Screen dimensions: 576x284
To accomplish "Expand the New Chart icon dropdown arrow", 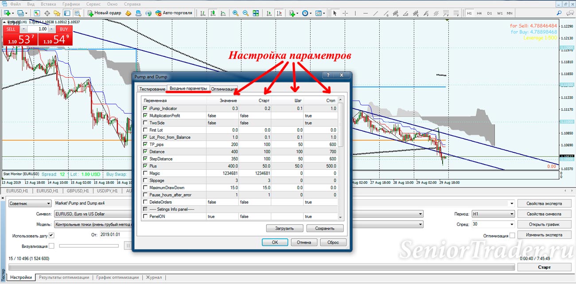I will pyautogui.click(x=13, y=13).
